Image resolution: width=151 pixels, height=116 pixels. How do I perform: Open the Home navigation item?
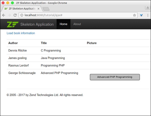[x=63, y=24]
